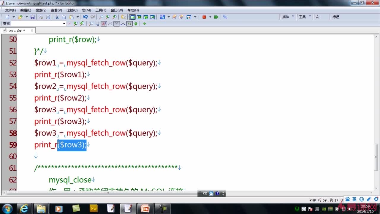Click the New file icon
This screenshot has height=214, width=380.
coord(7,17)
